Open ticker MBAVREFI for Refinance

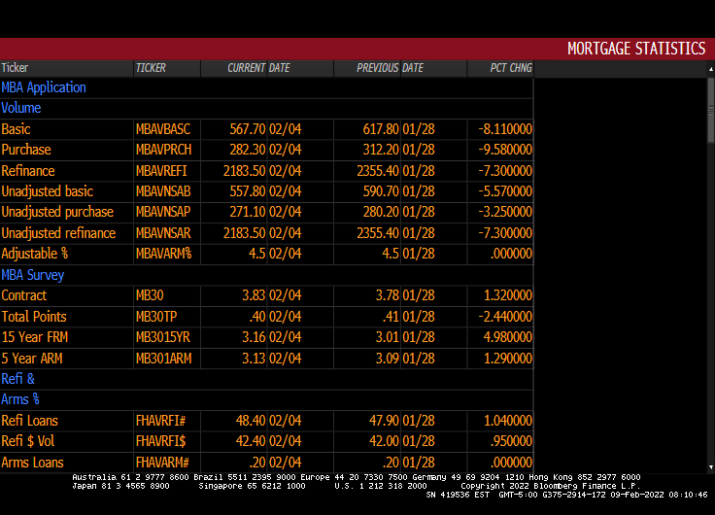coord(163,171)
